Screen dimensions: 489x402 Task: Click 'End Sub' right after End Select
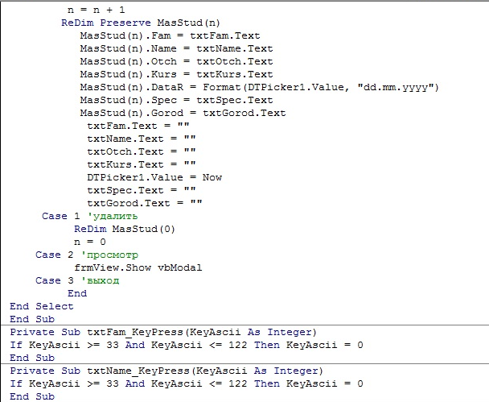(x=32, y=319)
